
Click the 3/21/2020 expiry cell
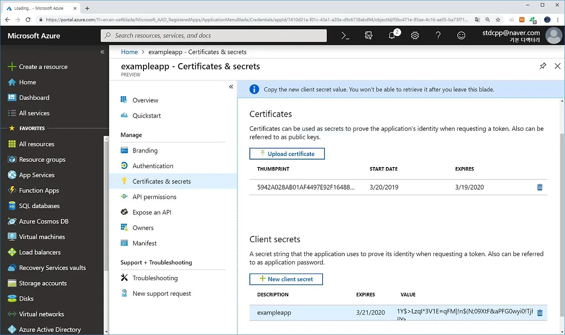click(x=371, y=313)
